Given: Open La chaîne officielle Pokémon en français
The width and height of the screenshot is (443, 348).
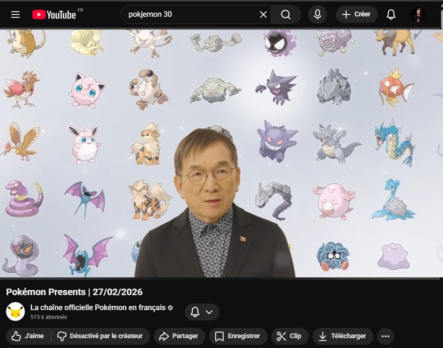Looking at the screenshot, I should 98,308.
